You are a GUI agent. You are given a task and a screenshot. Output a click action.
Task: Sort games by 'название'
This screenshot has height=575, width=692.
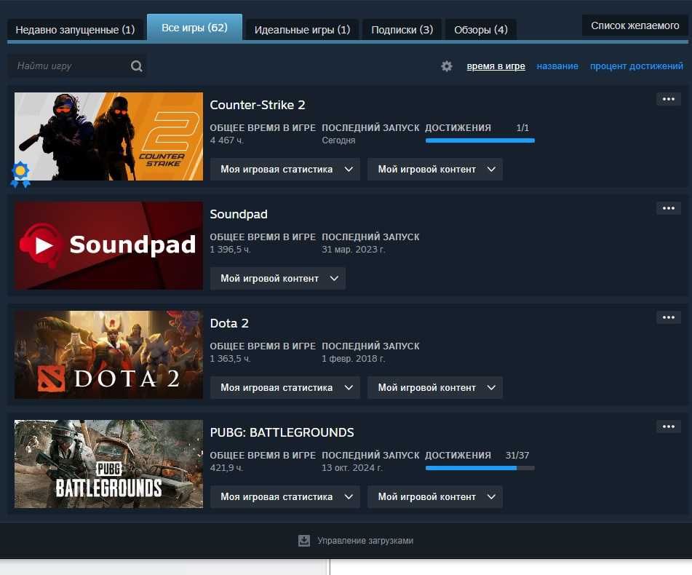pyautogui.click(x=557, y=66)
